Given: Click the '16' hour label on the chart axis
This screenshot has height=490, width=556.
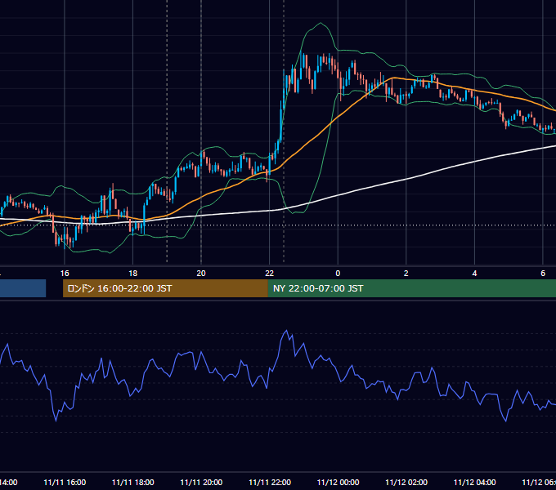Looking at the screenshot, I should (65, 274).
